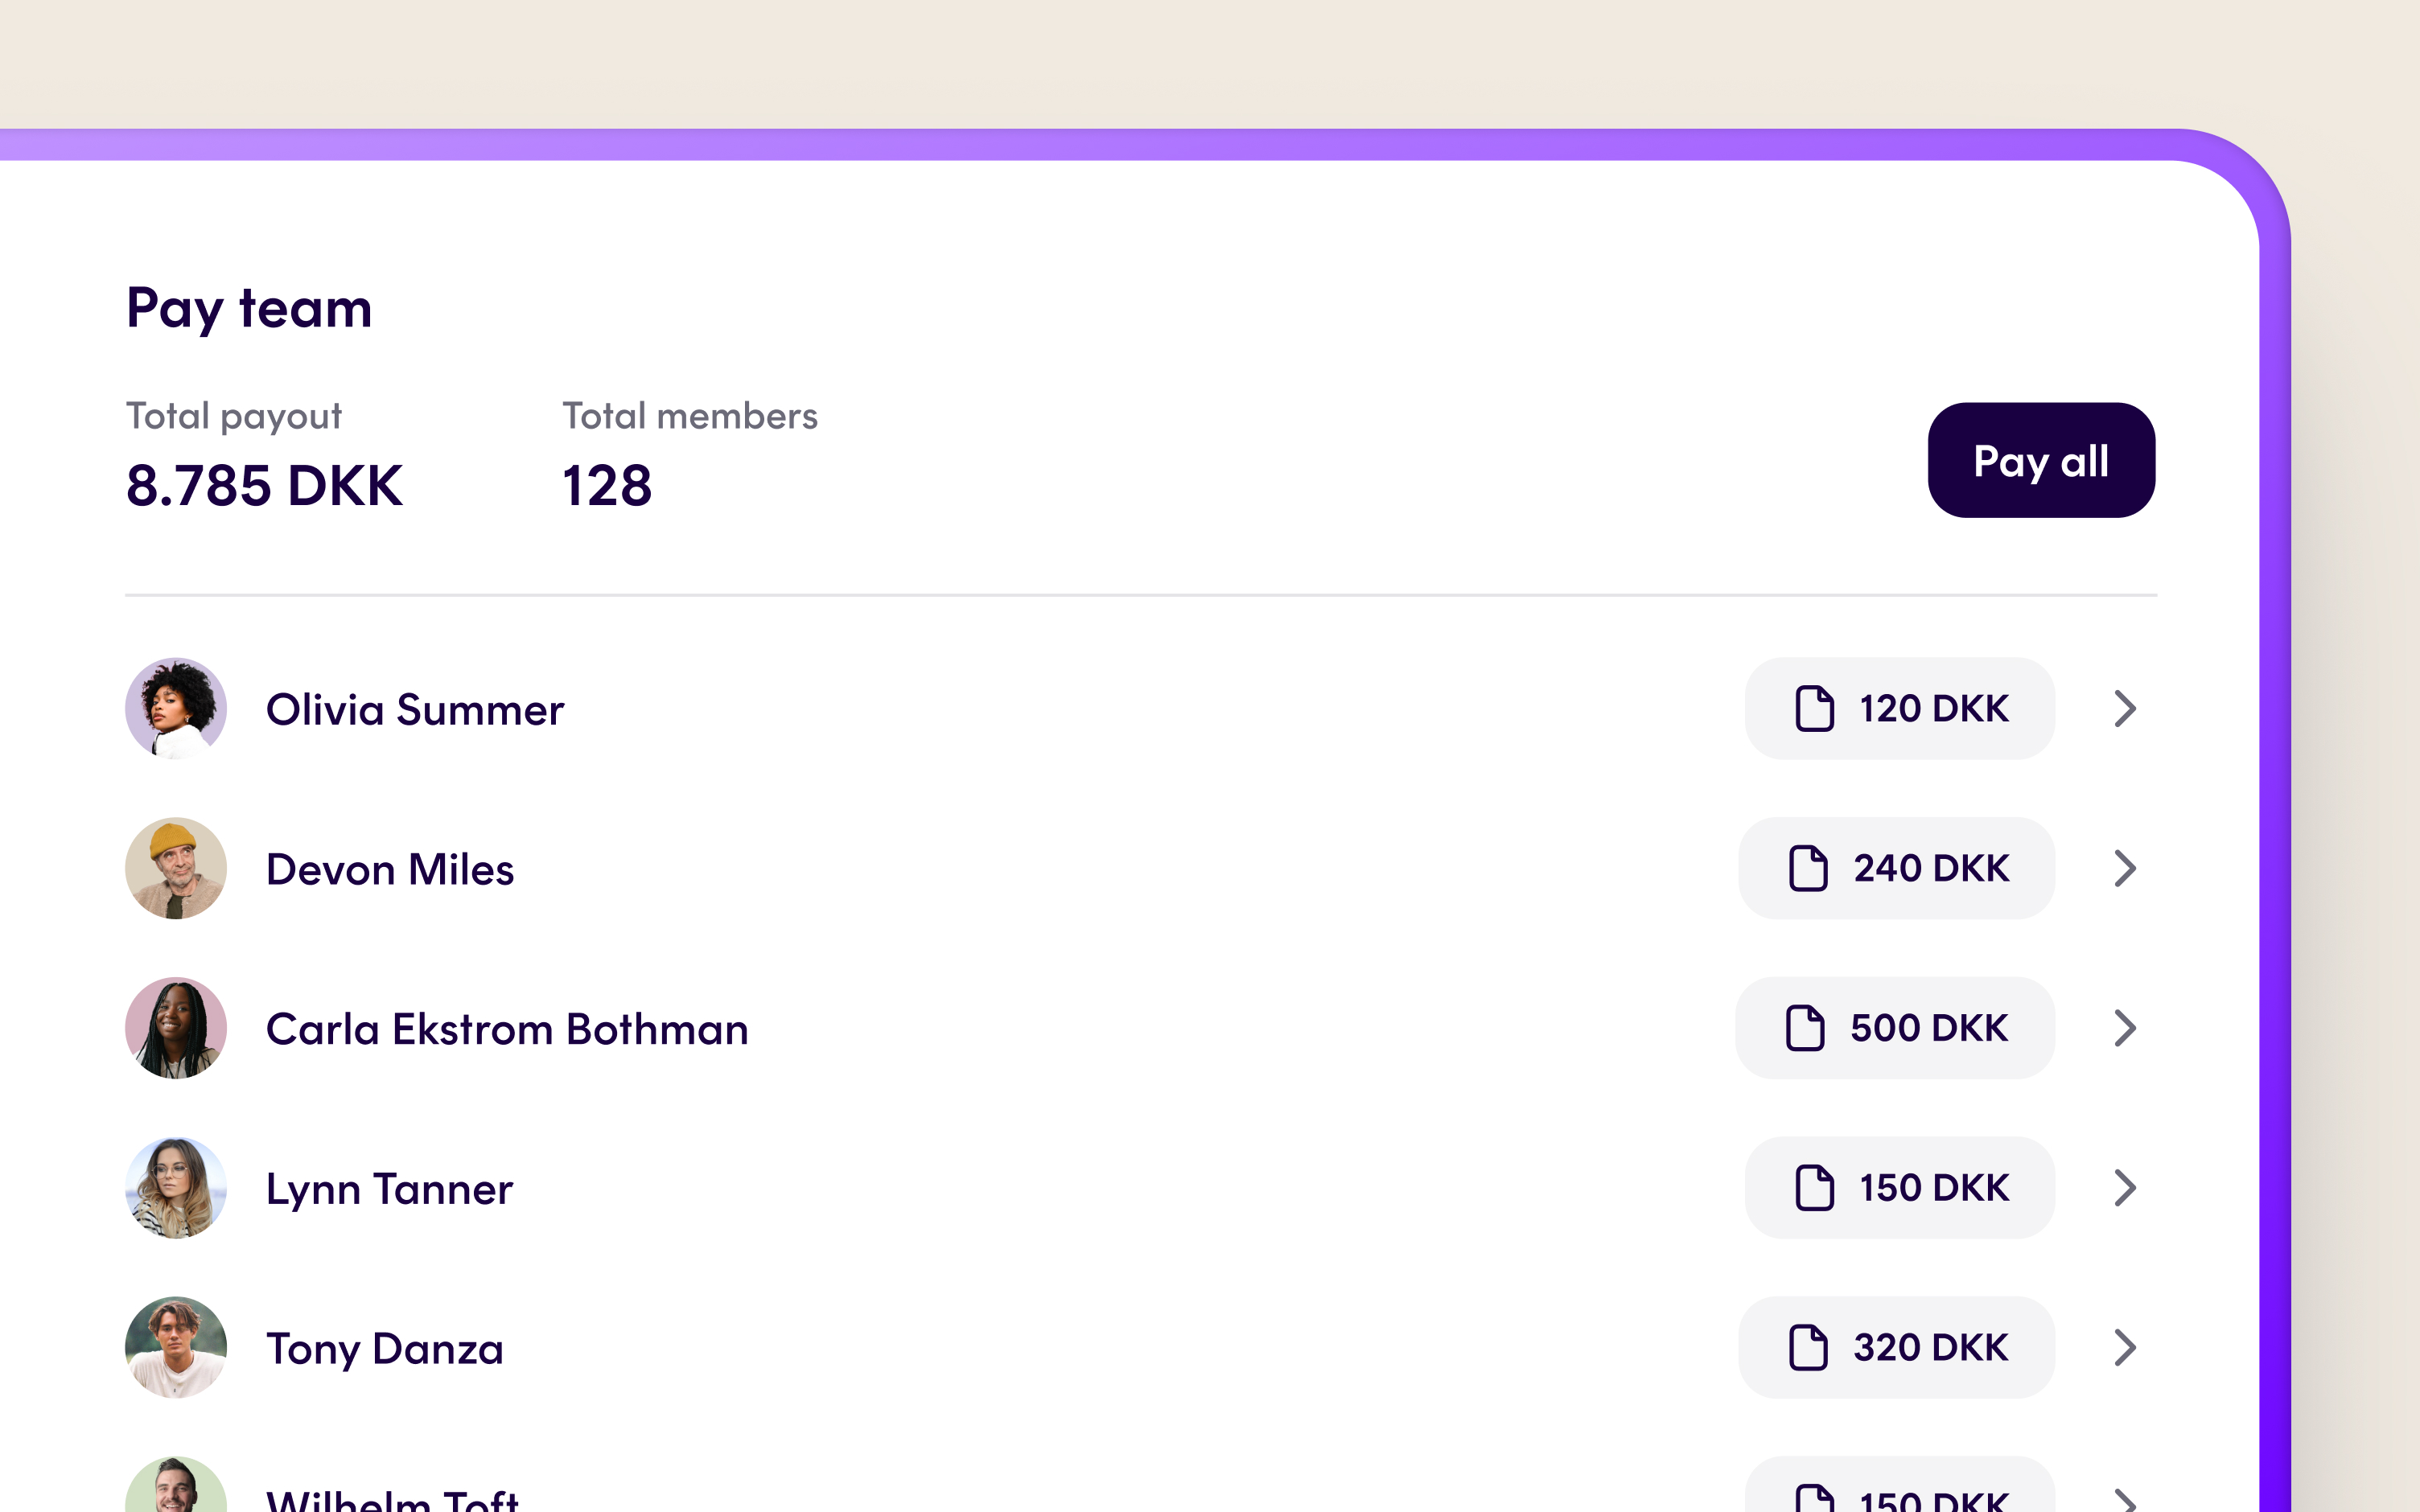Select Tony Danza's avatar image

coord(176,1348)
